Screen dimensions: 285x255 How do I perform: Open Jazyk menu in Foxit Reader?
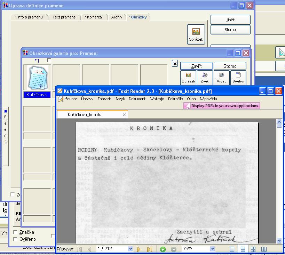(120, 99)
